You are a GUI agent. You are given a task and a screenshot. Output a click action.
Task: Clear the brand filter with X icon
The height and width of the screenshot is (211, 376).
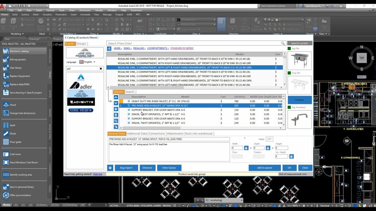(101, 69)
